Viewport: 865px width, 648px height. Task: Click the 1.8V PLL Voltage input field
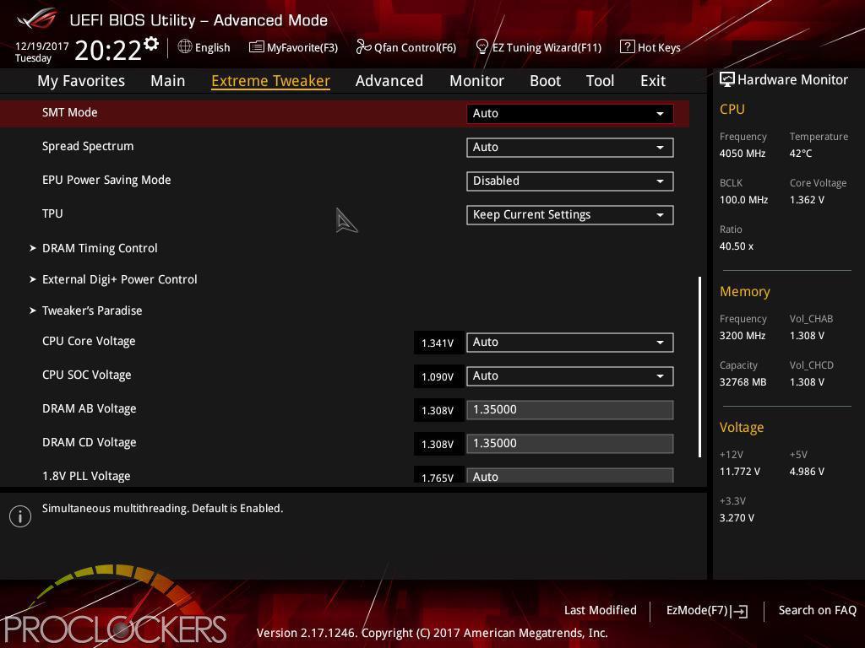(570, 476)
